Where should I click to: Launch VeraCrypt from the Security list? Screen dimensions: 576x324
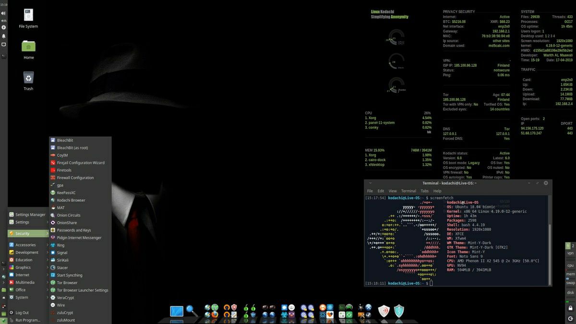tap(65, 298)
